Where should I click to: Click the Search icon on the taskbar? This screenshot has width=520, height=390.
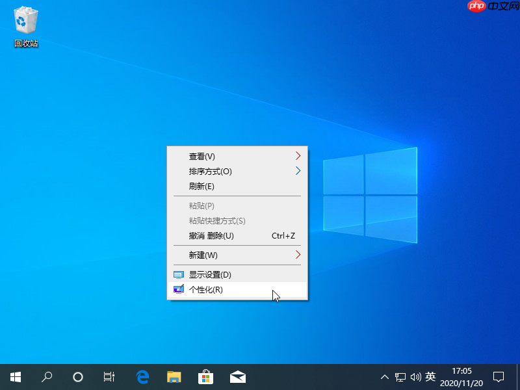coord(46,376)
